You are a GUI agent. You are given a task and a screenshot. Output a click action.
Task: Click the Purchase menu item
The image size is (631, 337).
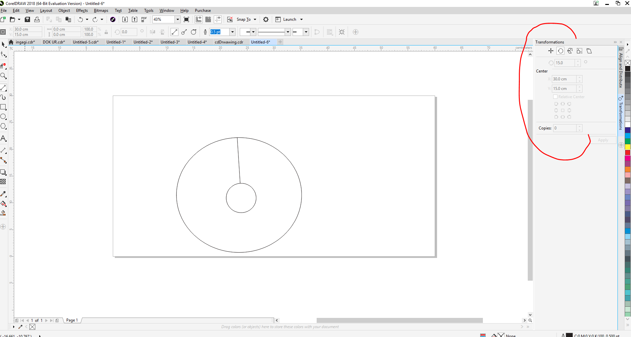(x=203, y=11)
